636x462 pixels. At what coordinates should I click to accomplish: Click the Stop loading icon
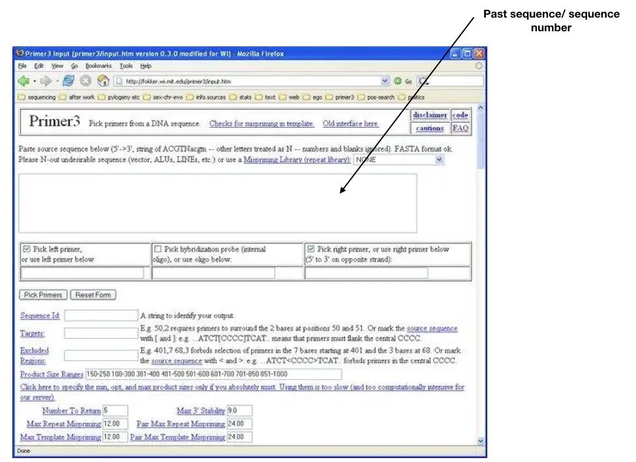pos(85,81)
